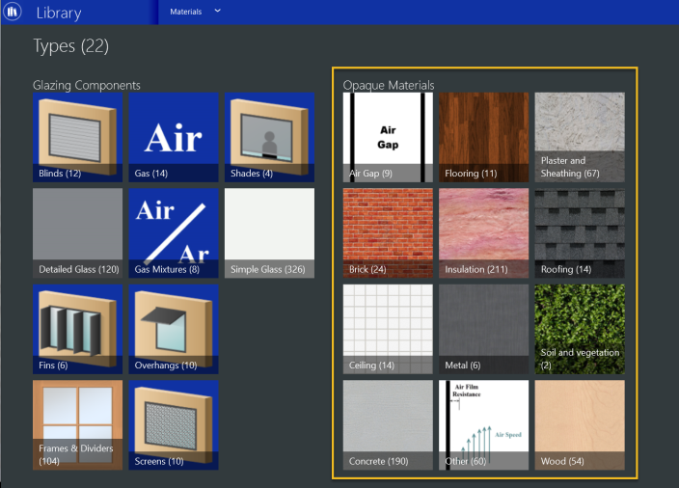Select the Screens (10) tile

pyautogui.click(x=174, y=425)
